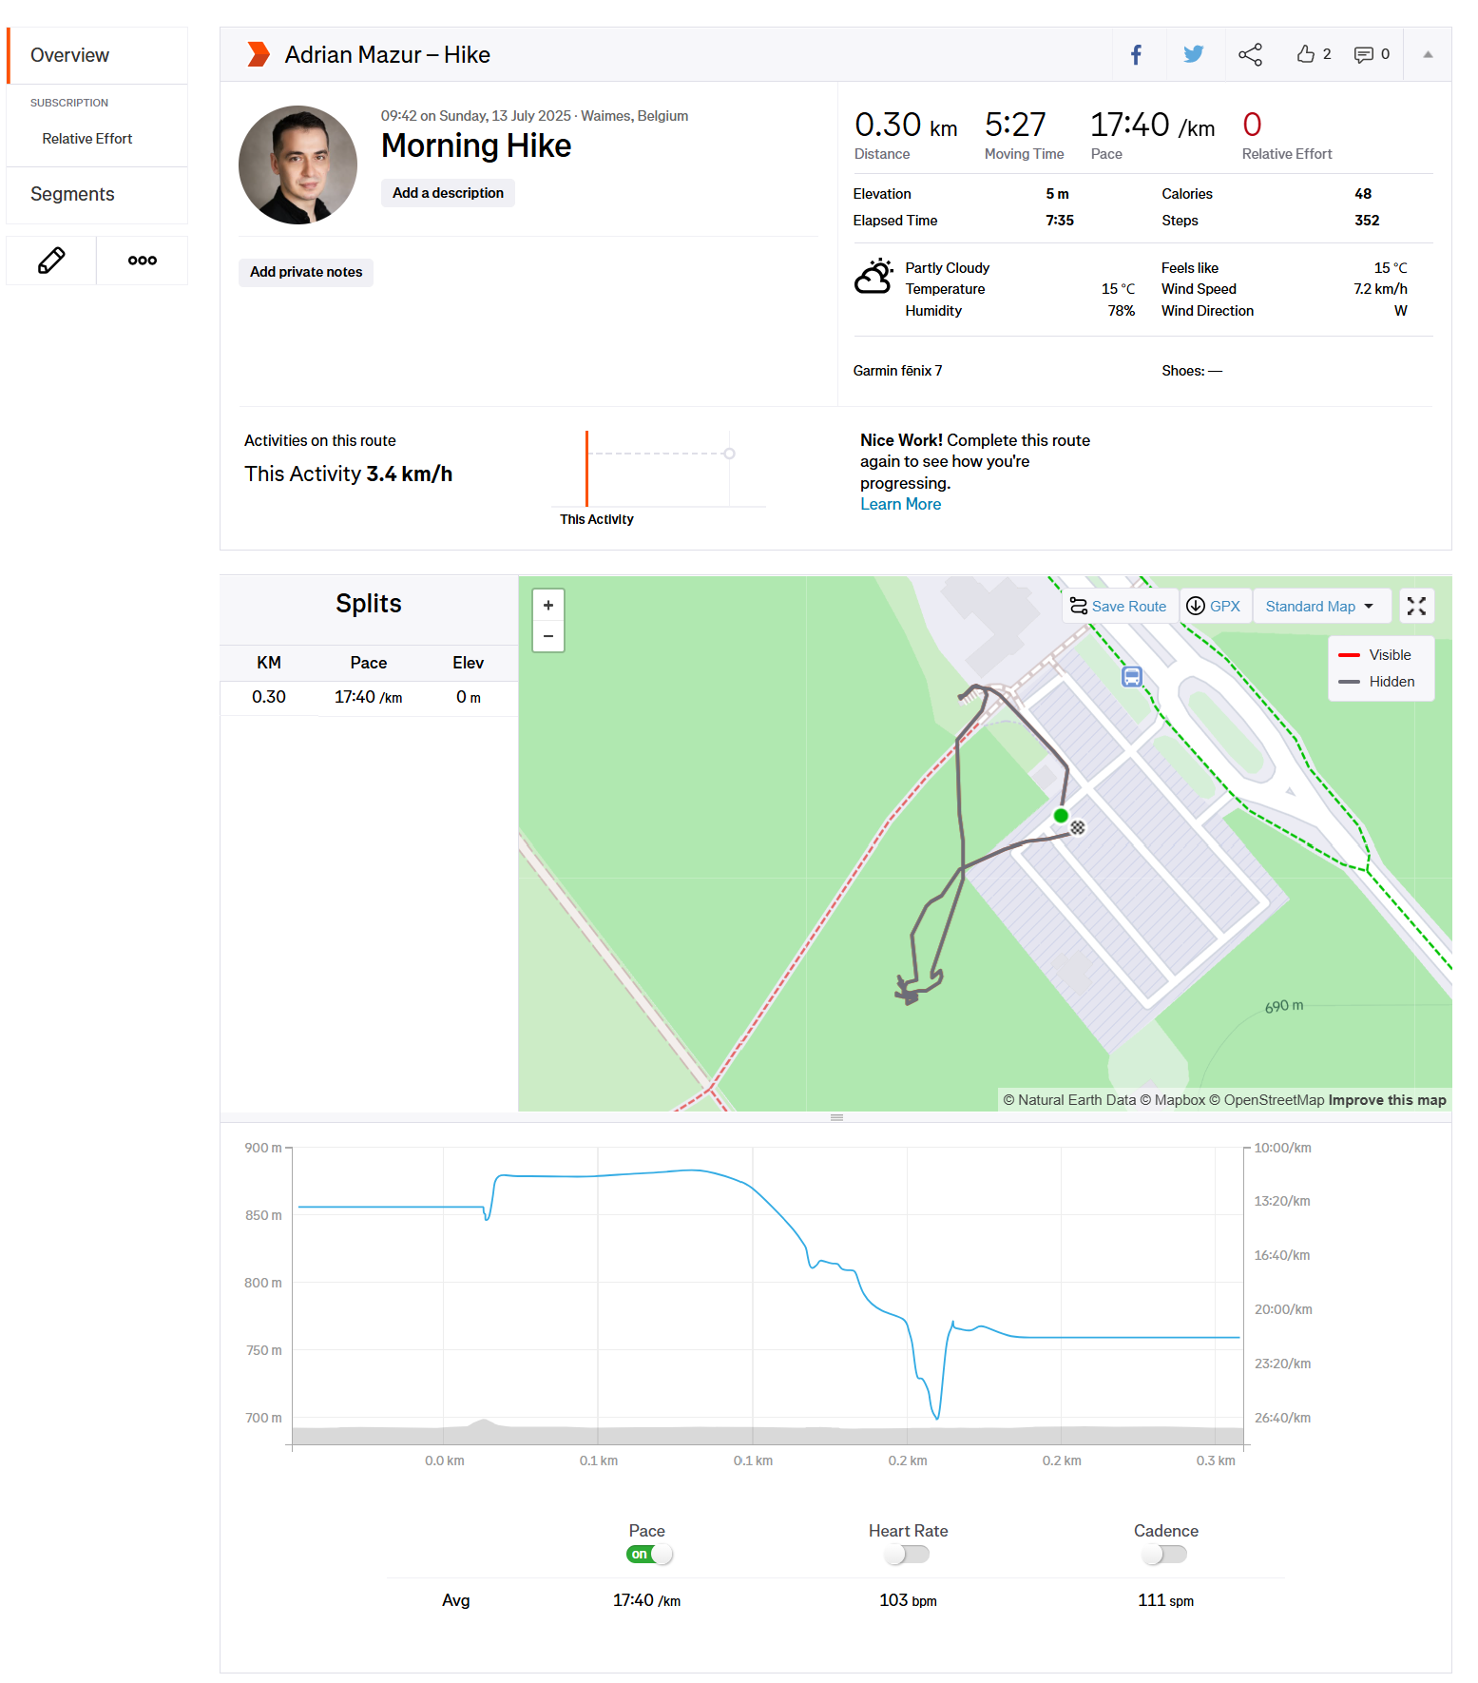1478x1683 pixels.
Task: Click Adrian Mazur's profile photo
Action: tap(298, 165)
